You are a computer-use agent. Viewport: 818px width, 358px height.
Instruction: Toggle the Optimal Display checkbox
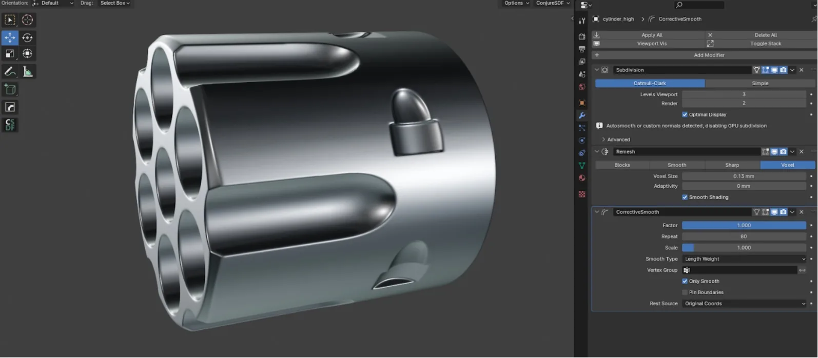click(x=685, y=114)
